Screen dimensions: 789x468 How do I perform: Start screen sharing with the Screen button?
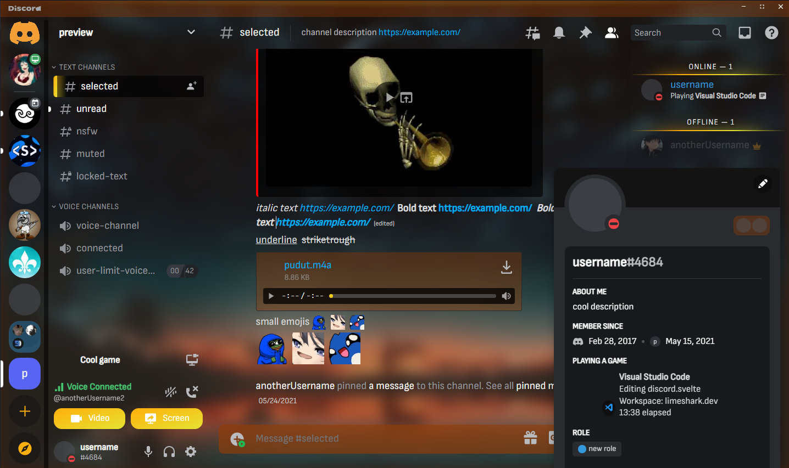point(166,418)
